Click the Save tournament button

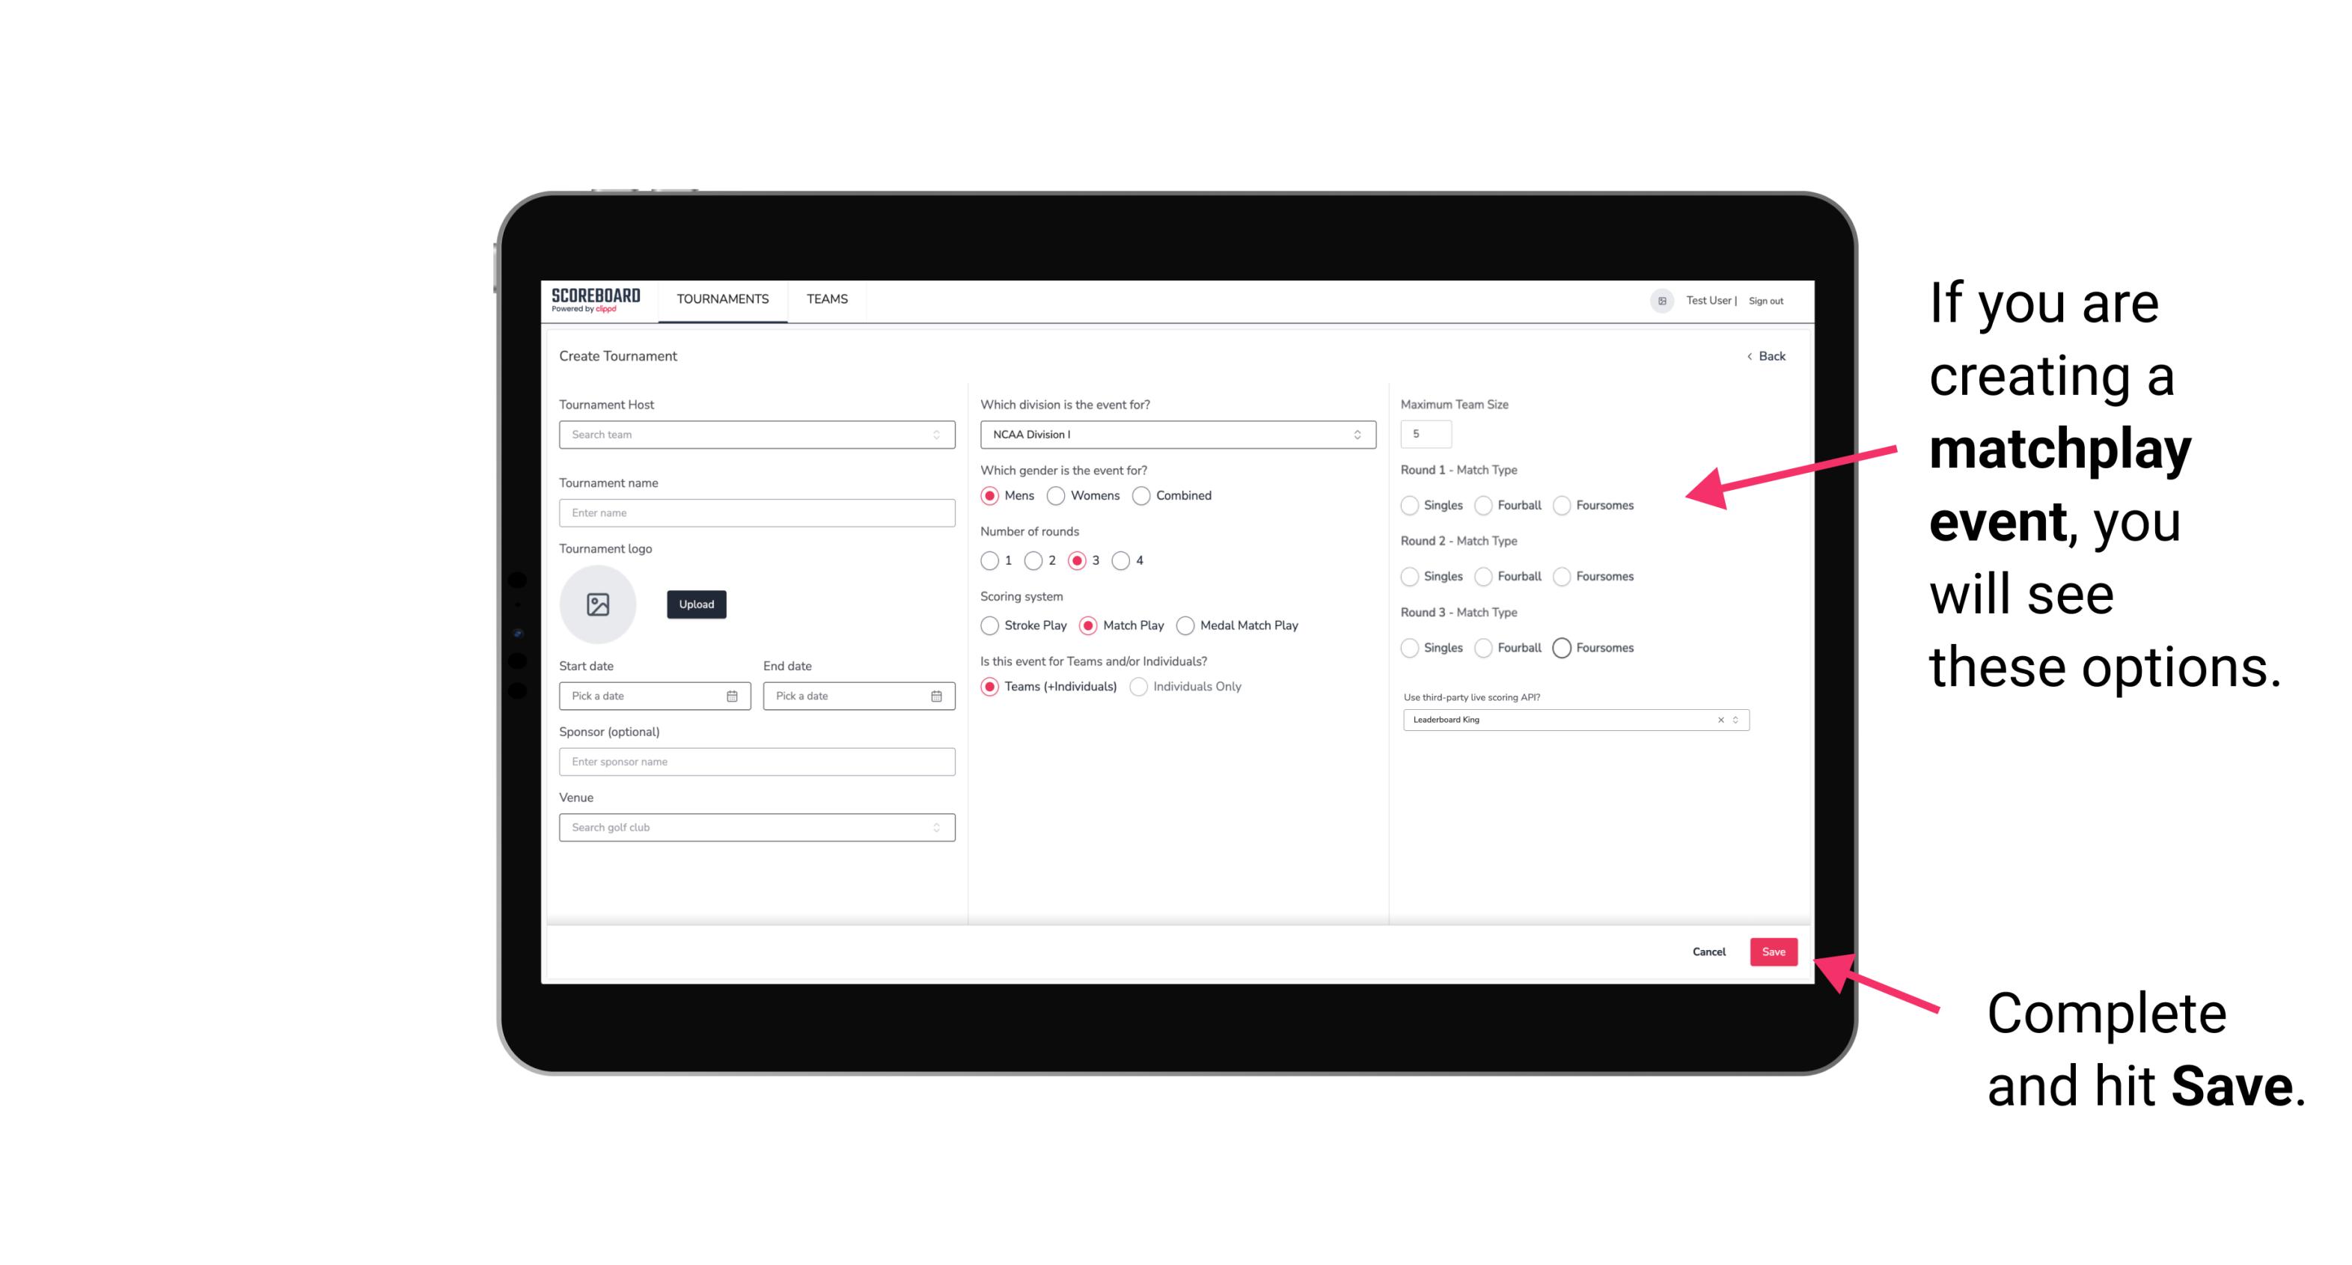tap(1774, 952)
